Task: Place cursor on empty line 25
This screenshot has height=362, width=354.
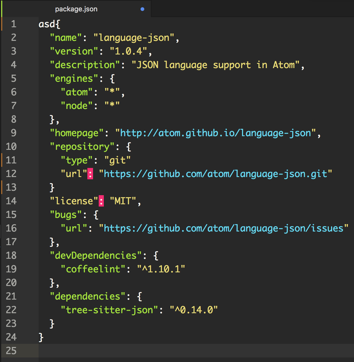Action: tap(196, 351)
